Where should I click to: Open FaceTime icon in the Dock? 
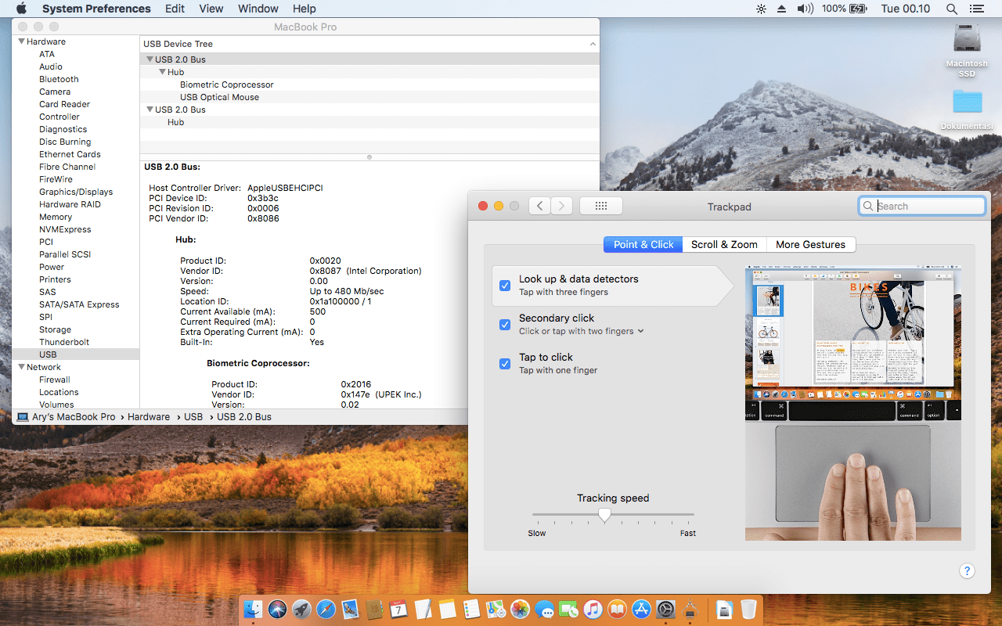(x=568, y=609)
